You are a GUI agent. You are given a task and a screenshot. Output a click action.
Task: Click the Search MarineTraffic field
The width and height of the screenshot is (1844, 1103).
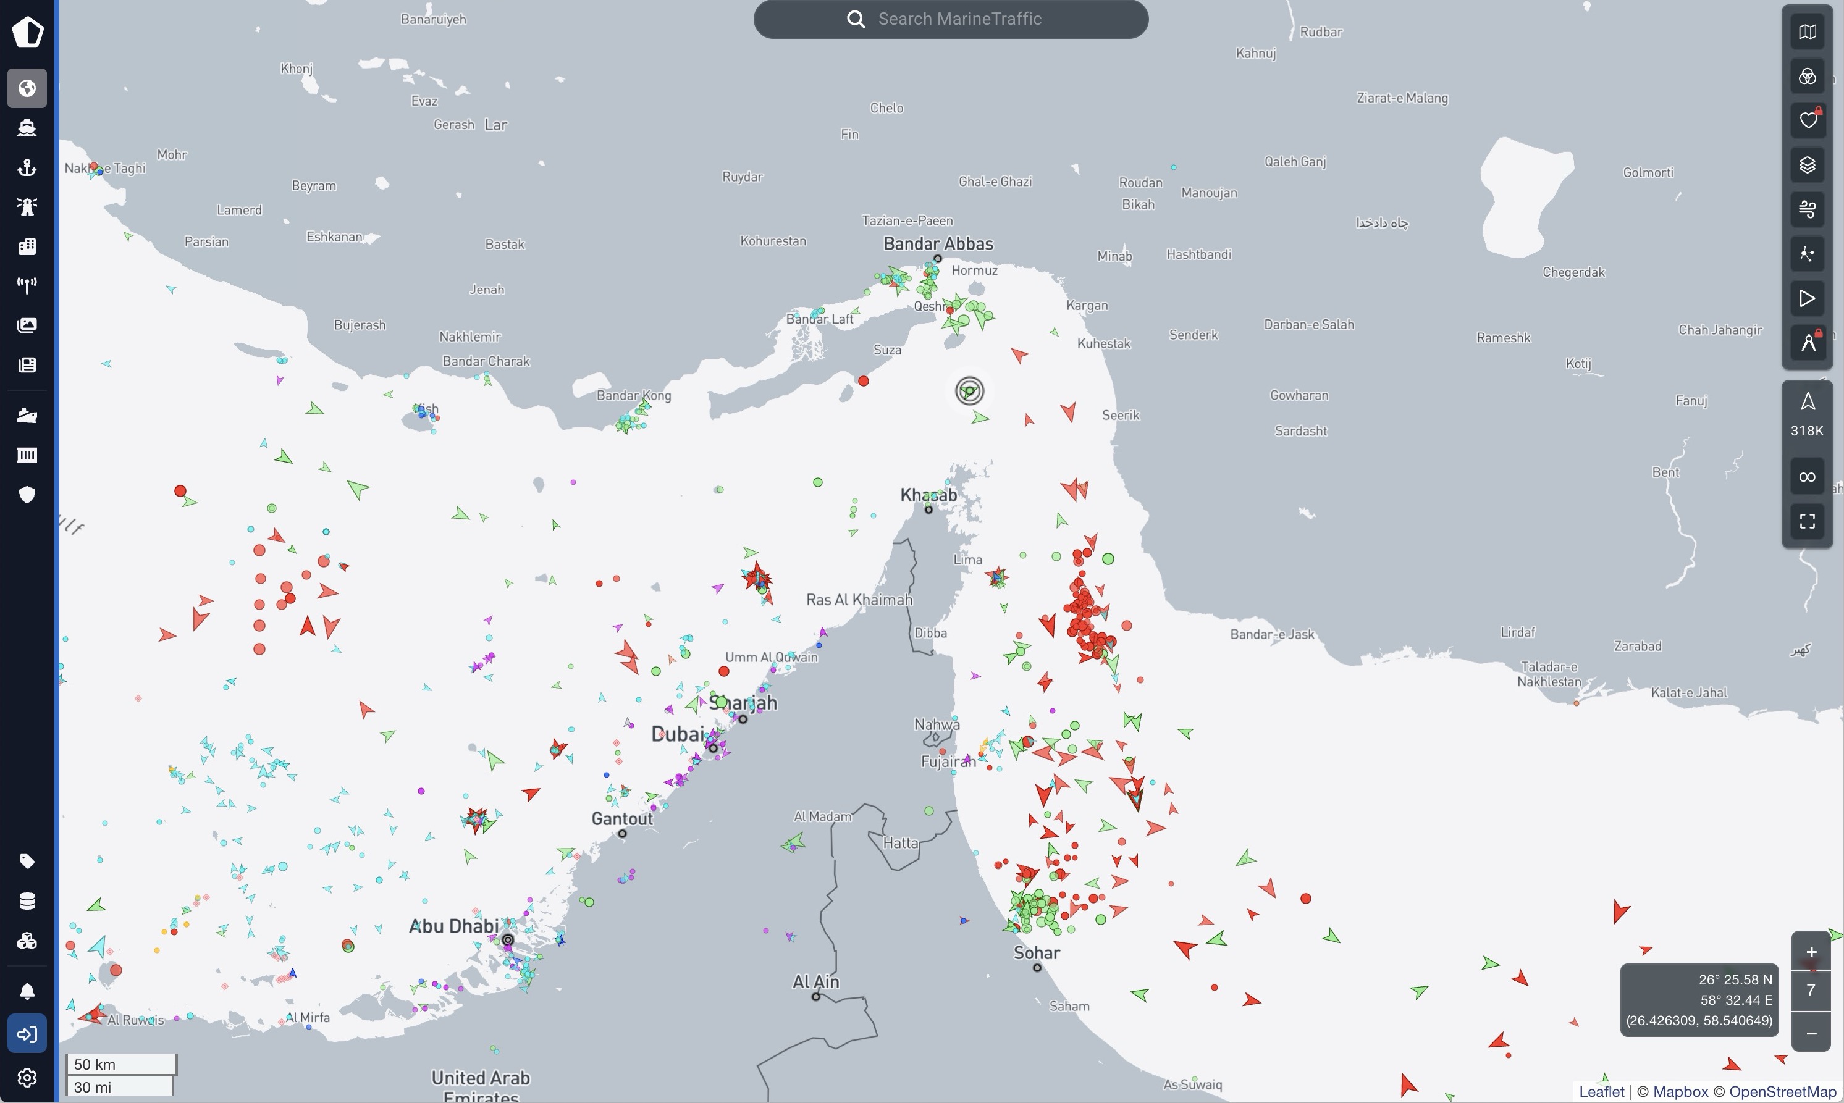[x=959, y=19]
